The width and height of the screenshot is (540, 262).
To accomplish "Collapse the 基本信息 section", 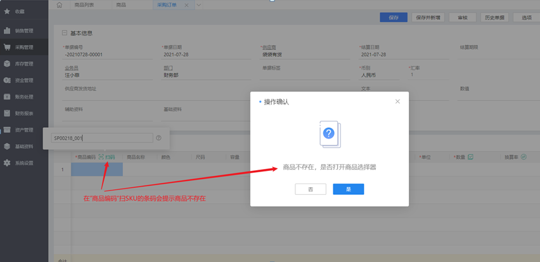I will point(65,34).
